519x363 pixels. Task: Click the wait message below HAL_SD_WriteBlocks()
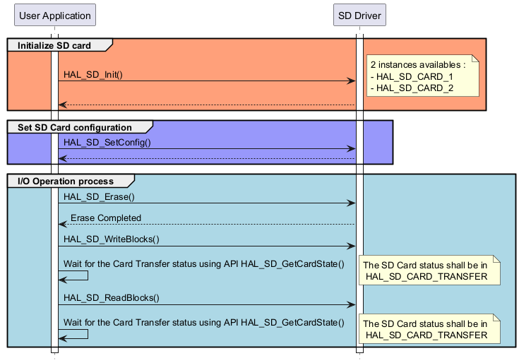(204, 263)
